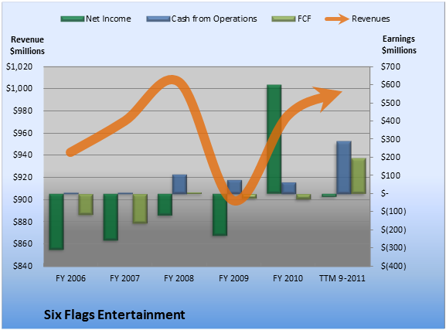Select the 'Net Income' legend label
The height and width of the screenshot is (330, 446).
[x=108, y=19]
